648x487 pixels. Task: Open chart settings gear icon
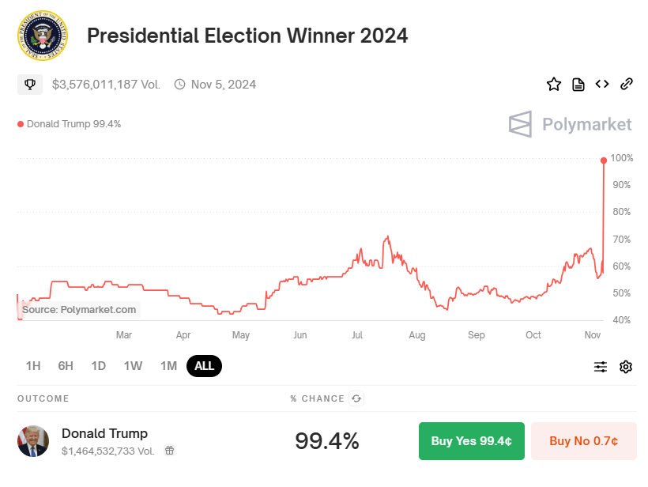(x=626, y=366)
